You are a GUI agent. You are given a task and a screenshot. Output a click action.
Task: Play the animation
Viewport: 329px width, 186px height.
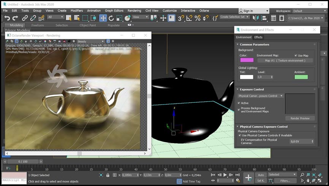(x=225, y=175)
